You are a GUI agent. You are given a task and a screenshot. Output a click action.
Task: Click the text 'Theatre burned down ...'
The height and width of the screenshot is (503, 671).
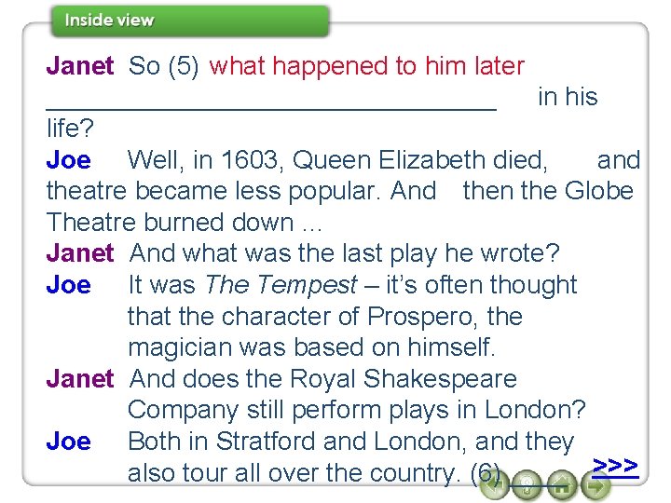coord(185,223)
